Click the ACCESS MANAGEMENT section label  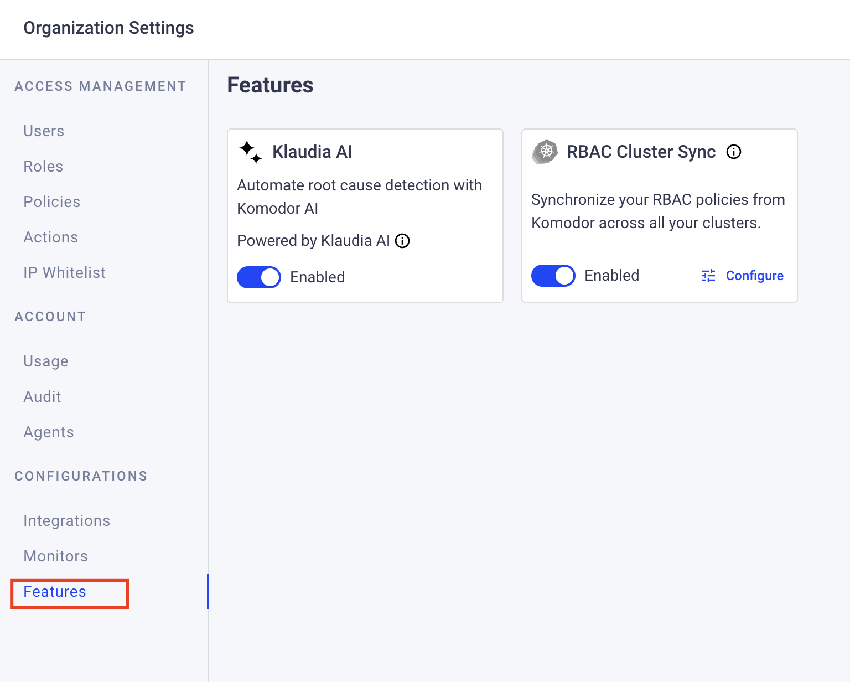pyautogui.click(x=100, y=86)
